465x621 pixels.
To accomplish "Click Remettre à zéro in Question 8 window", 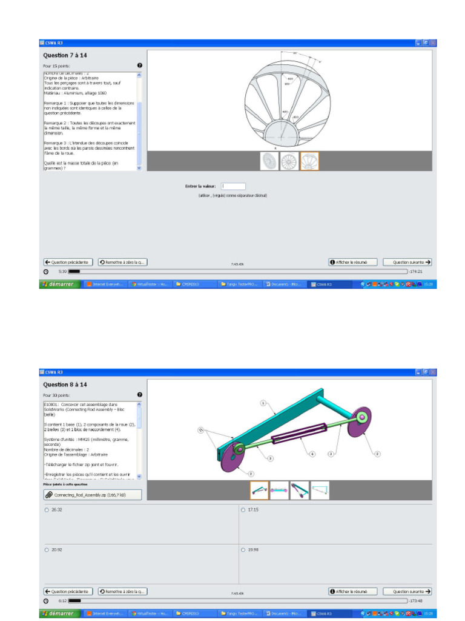I will (x=122, y=591).
